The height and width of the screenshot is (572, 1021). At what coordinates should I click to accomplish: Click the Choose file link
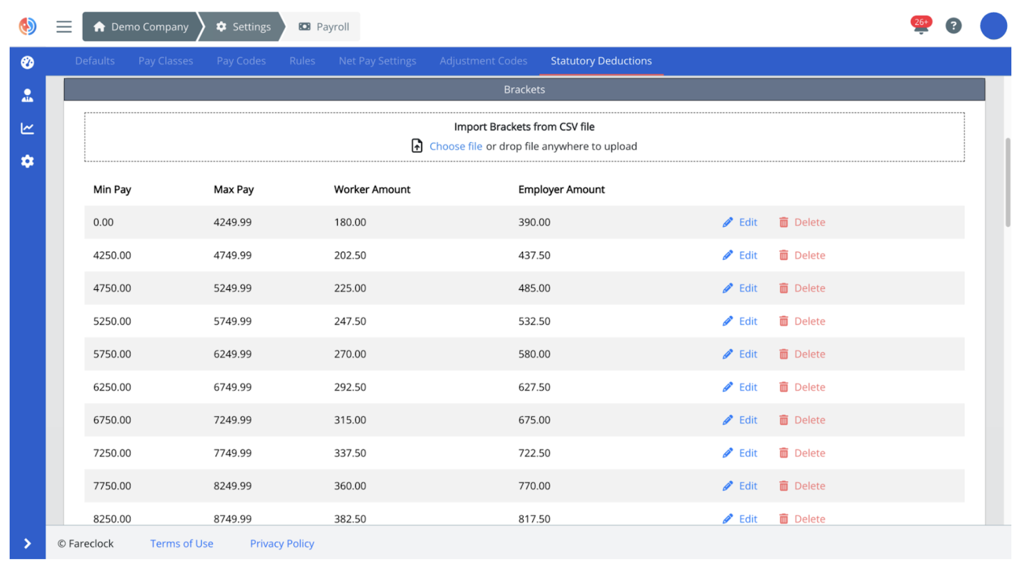coord(455,146)
